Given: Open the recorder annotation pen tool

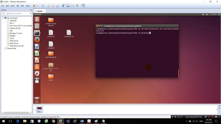Looking at the screenshot, I should pyautogui.click(x=206, y=117).
